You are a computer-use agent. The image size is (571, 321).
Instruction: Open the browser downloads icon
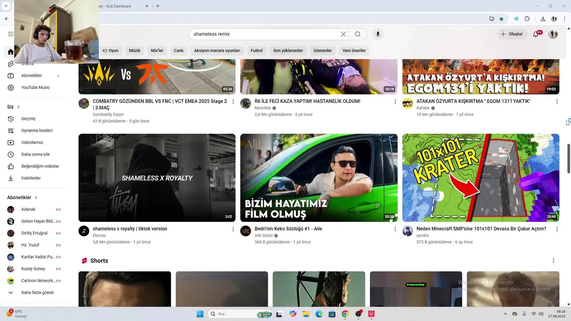543,19
